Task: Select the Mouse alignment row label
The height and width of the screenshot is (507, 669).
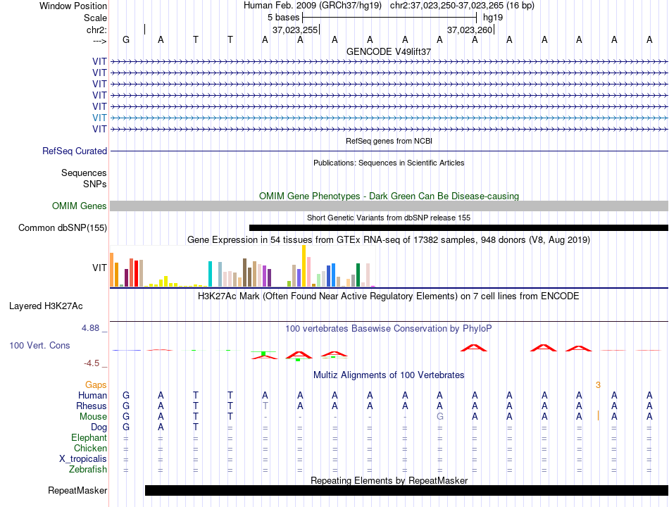Action: pyautogui.click(x=93, y=417)
